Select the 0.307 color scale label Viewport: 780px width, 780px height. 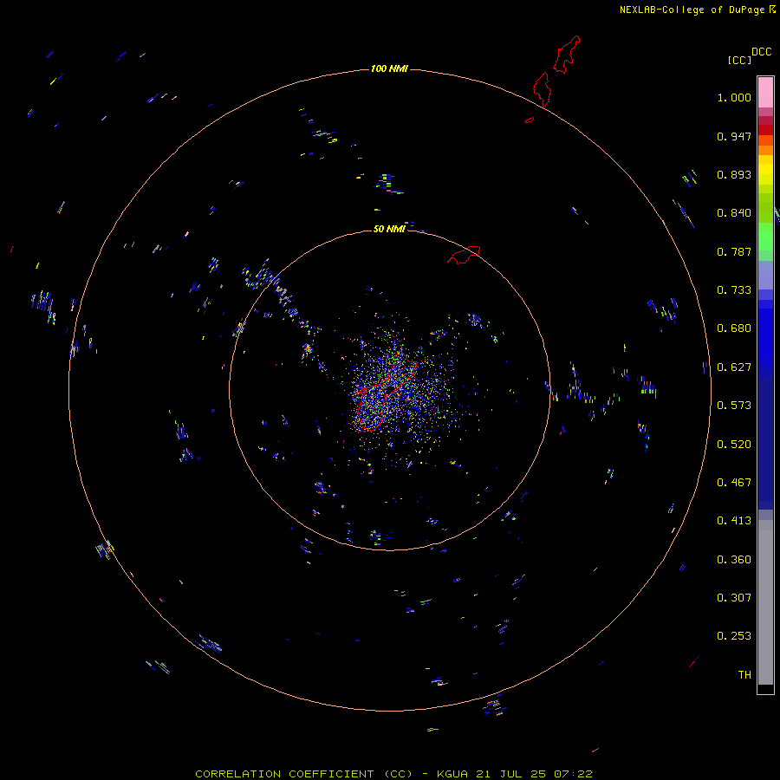[734, 598]
